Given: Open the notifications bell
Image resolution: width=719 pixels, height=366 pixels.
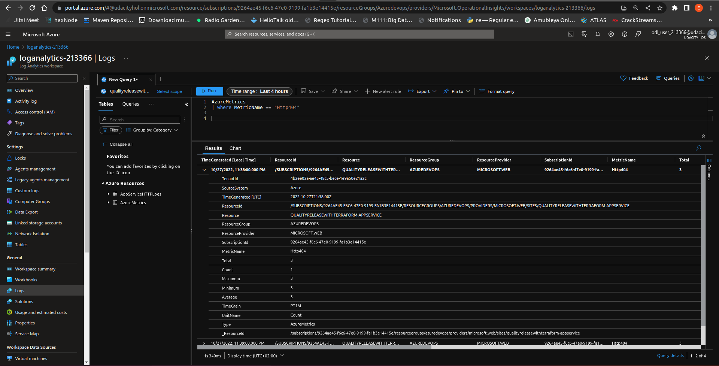Looking at the screenshot, I should (598, 34).
